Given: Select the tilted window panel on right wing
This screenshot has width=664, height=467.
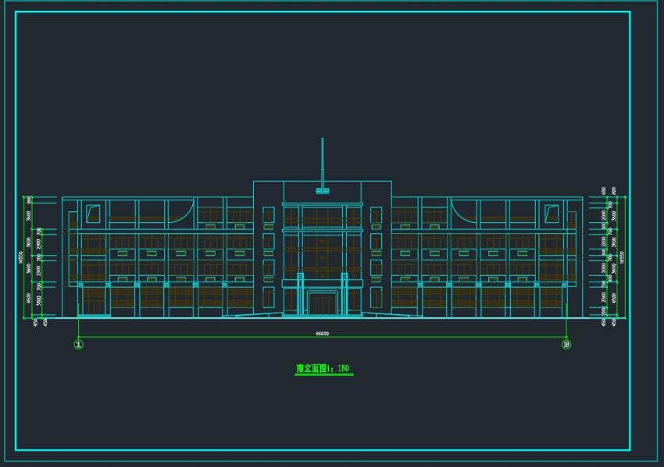Looking at the screenshot, I should [552, 214].
